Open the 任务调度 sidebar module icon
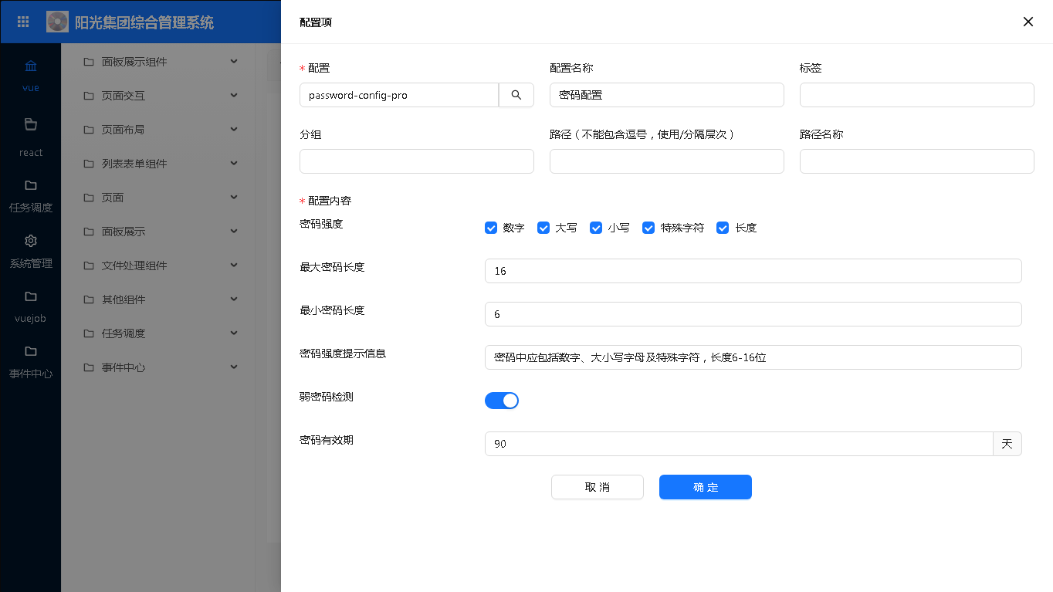The image size is (1053, 592). tap(31, 185)
